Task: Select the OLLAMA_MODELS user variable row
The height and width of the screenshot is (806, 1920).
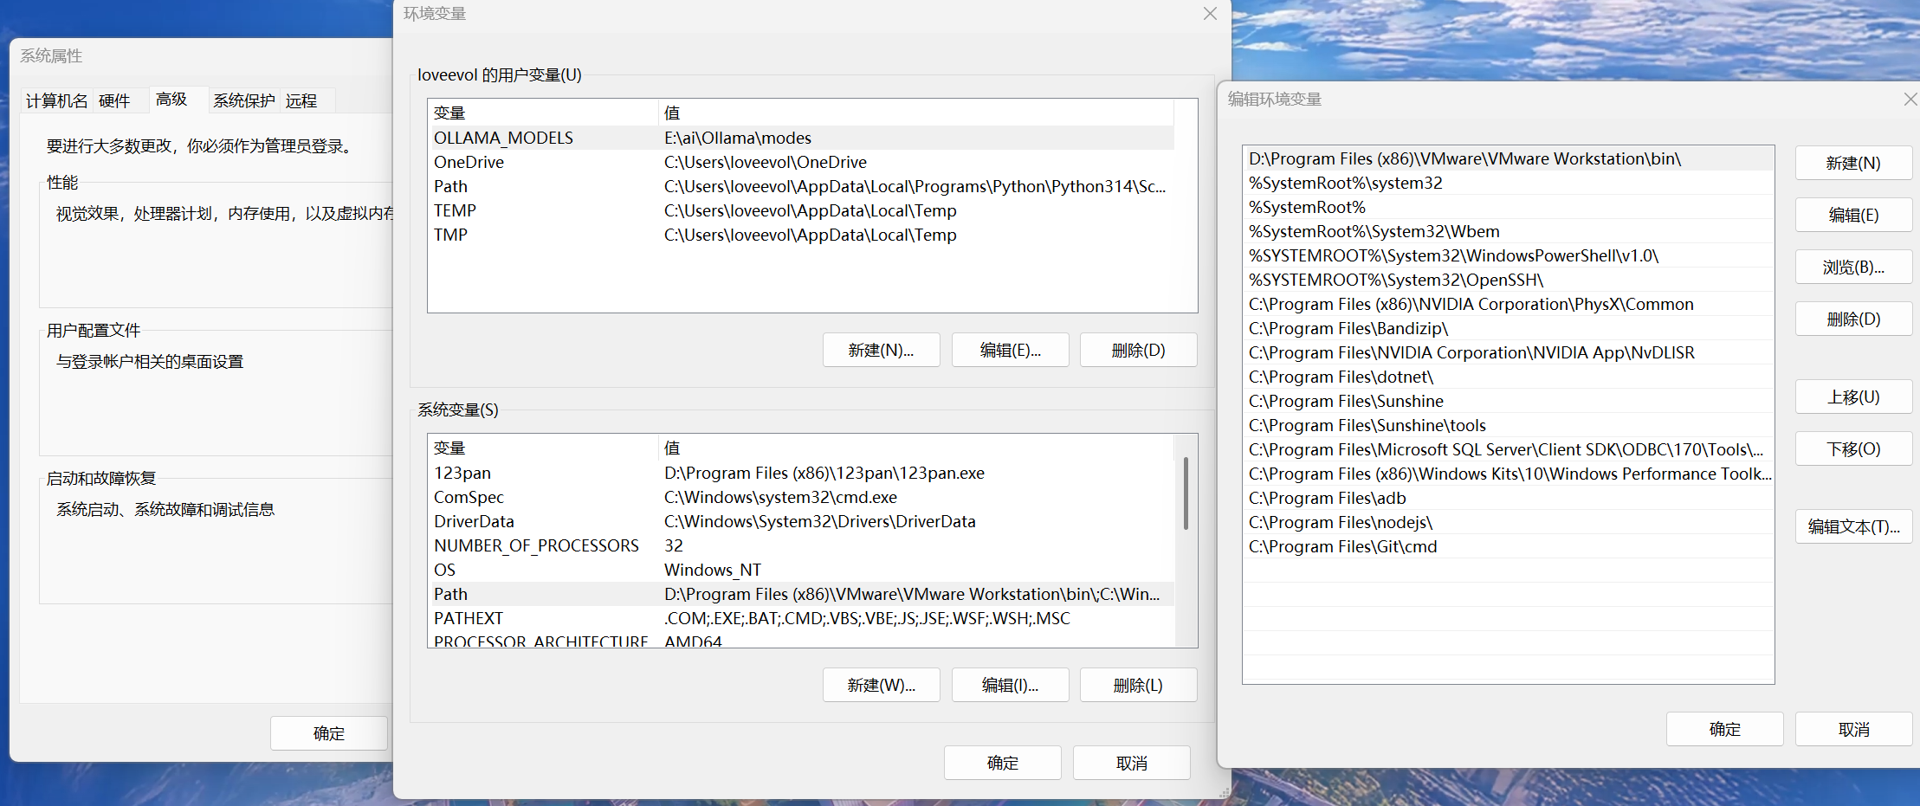Action: pyautogui.click(x=801, y=138)
